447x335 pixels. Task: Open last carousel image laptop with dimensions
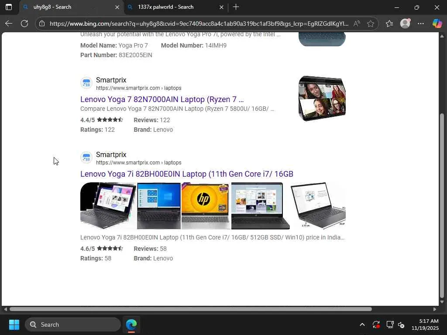318,206
